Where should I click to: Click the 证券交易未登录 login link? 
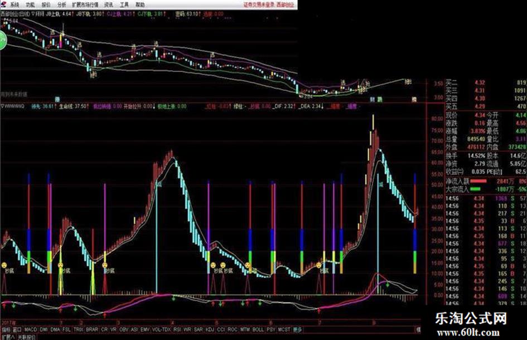(259, 4)
